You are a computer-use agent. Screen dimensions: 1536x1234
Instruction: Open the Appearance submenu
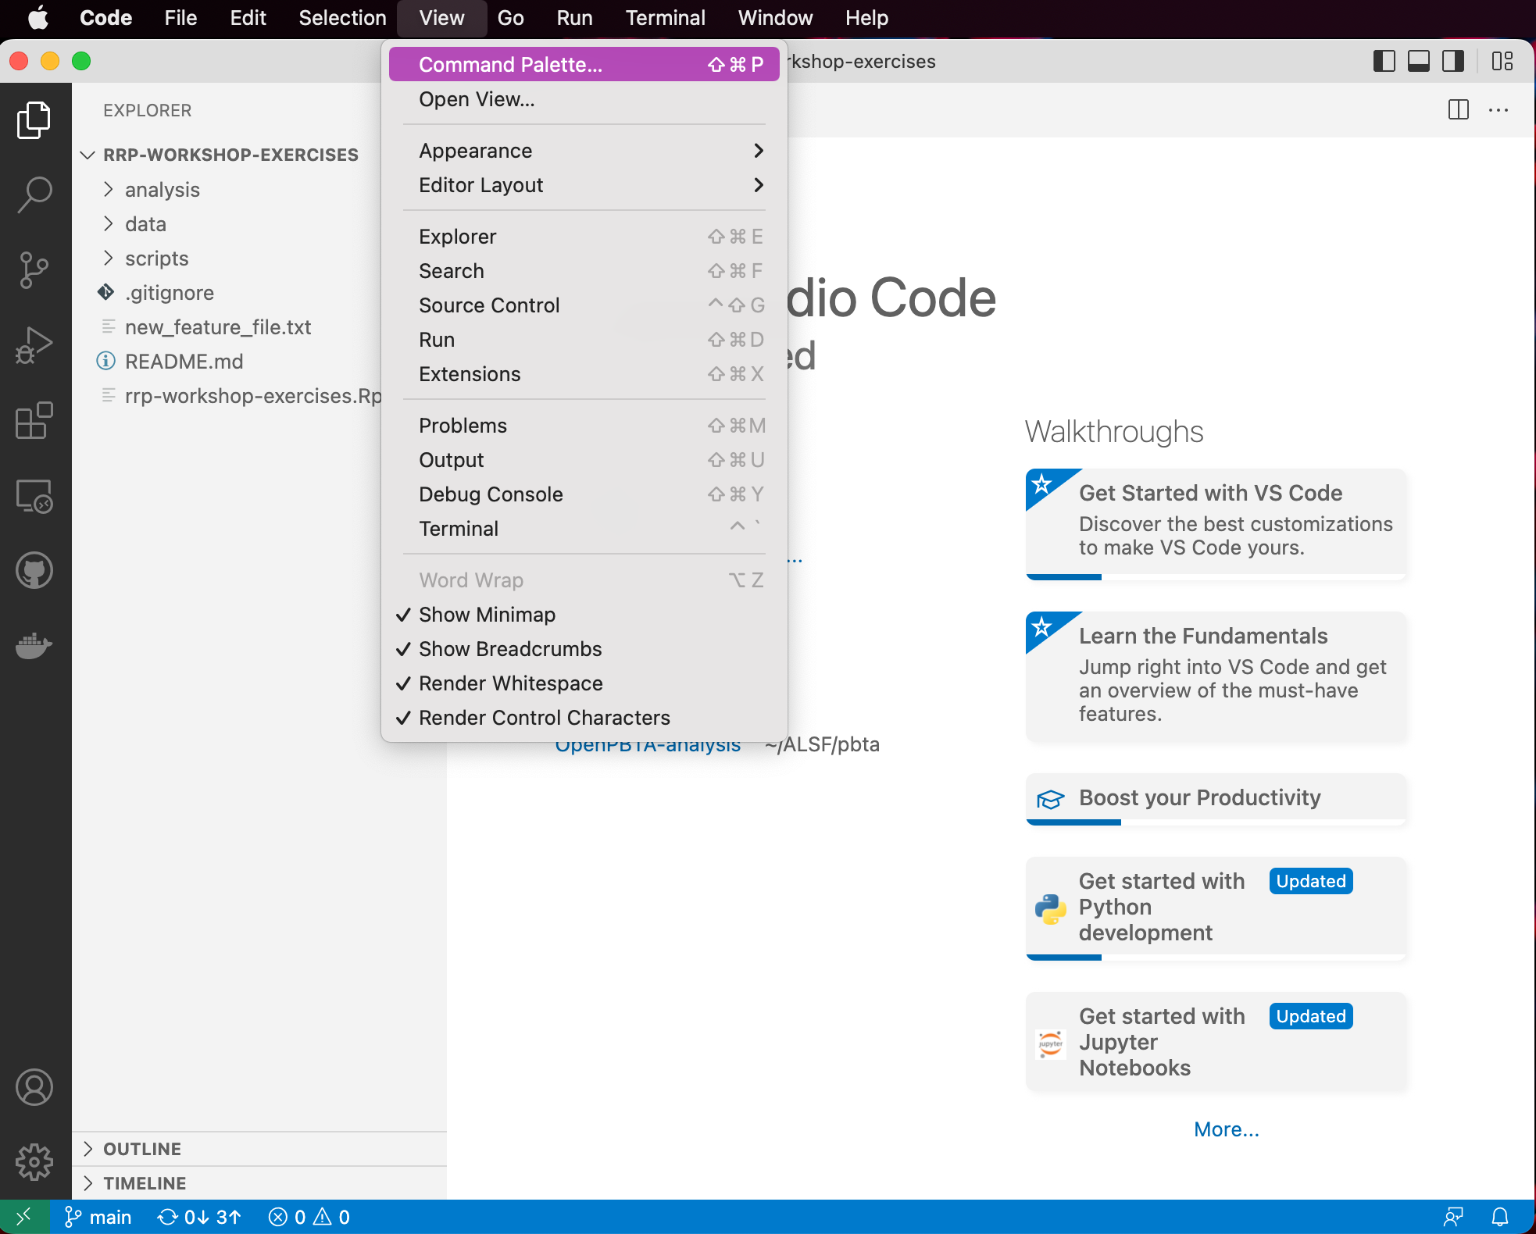tap(584, 151)
